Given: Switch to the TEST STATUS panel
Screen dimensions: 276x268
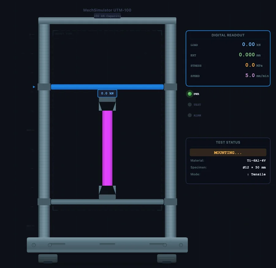Looking at the screenshot, I should click(x=228, y=142).
